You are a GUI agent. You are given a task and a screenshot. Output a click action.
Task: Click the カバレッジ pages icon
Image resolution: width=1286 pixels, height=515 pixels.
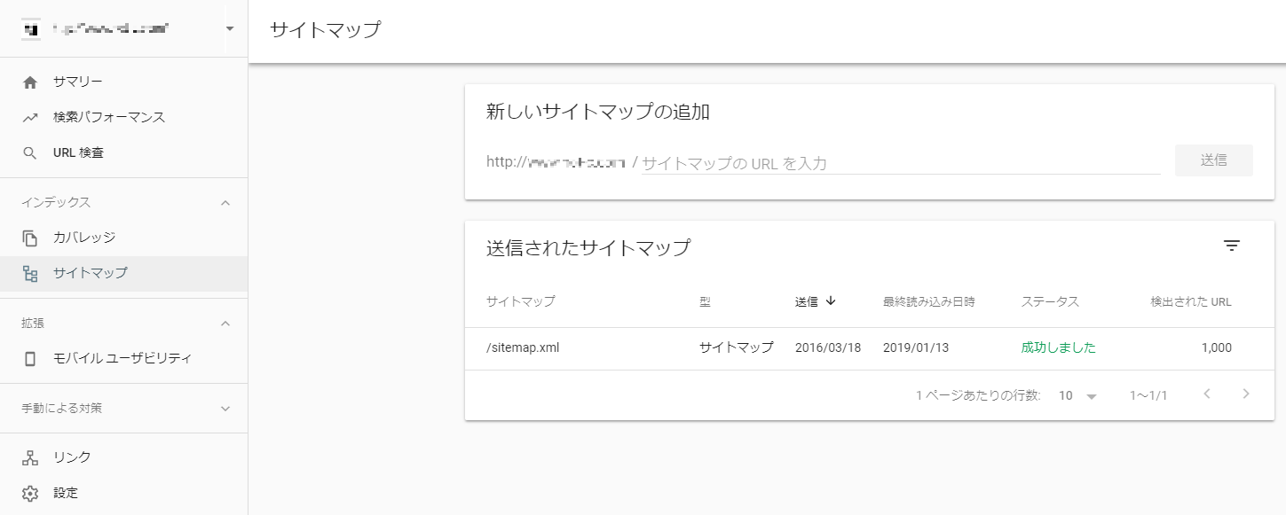click(x=30, y=238)
